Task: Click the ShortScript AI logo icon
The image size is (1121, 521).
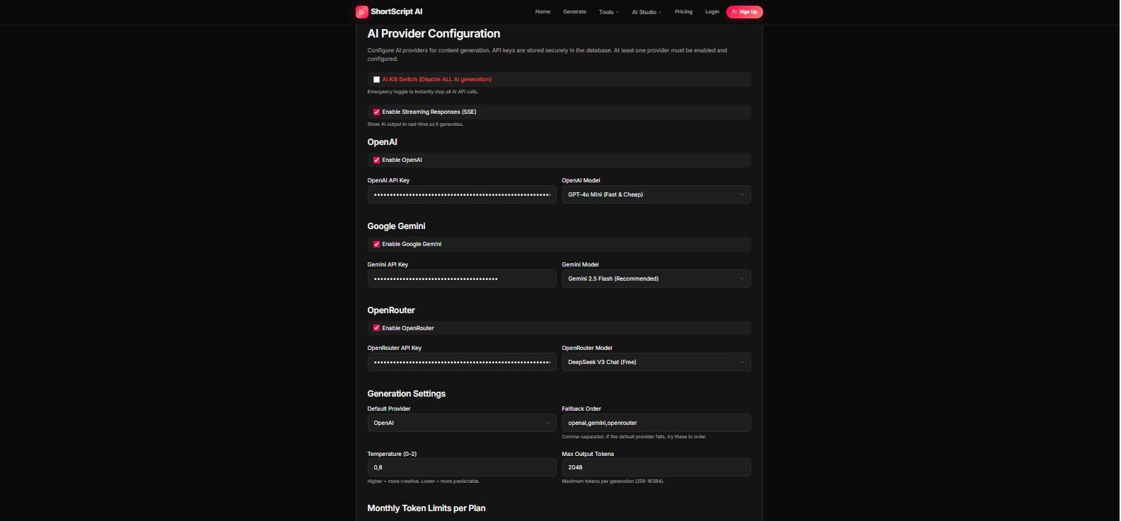Action: [362, 12]
